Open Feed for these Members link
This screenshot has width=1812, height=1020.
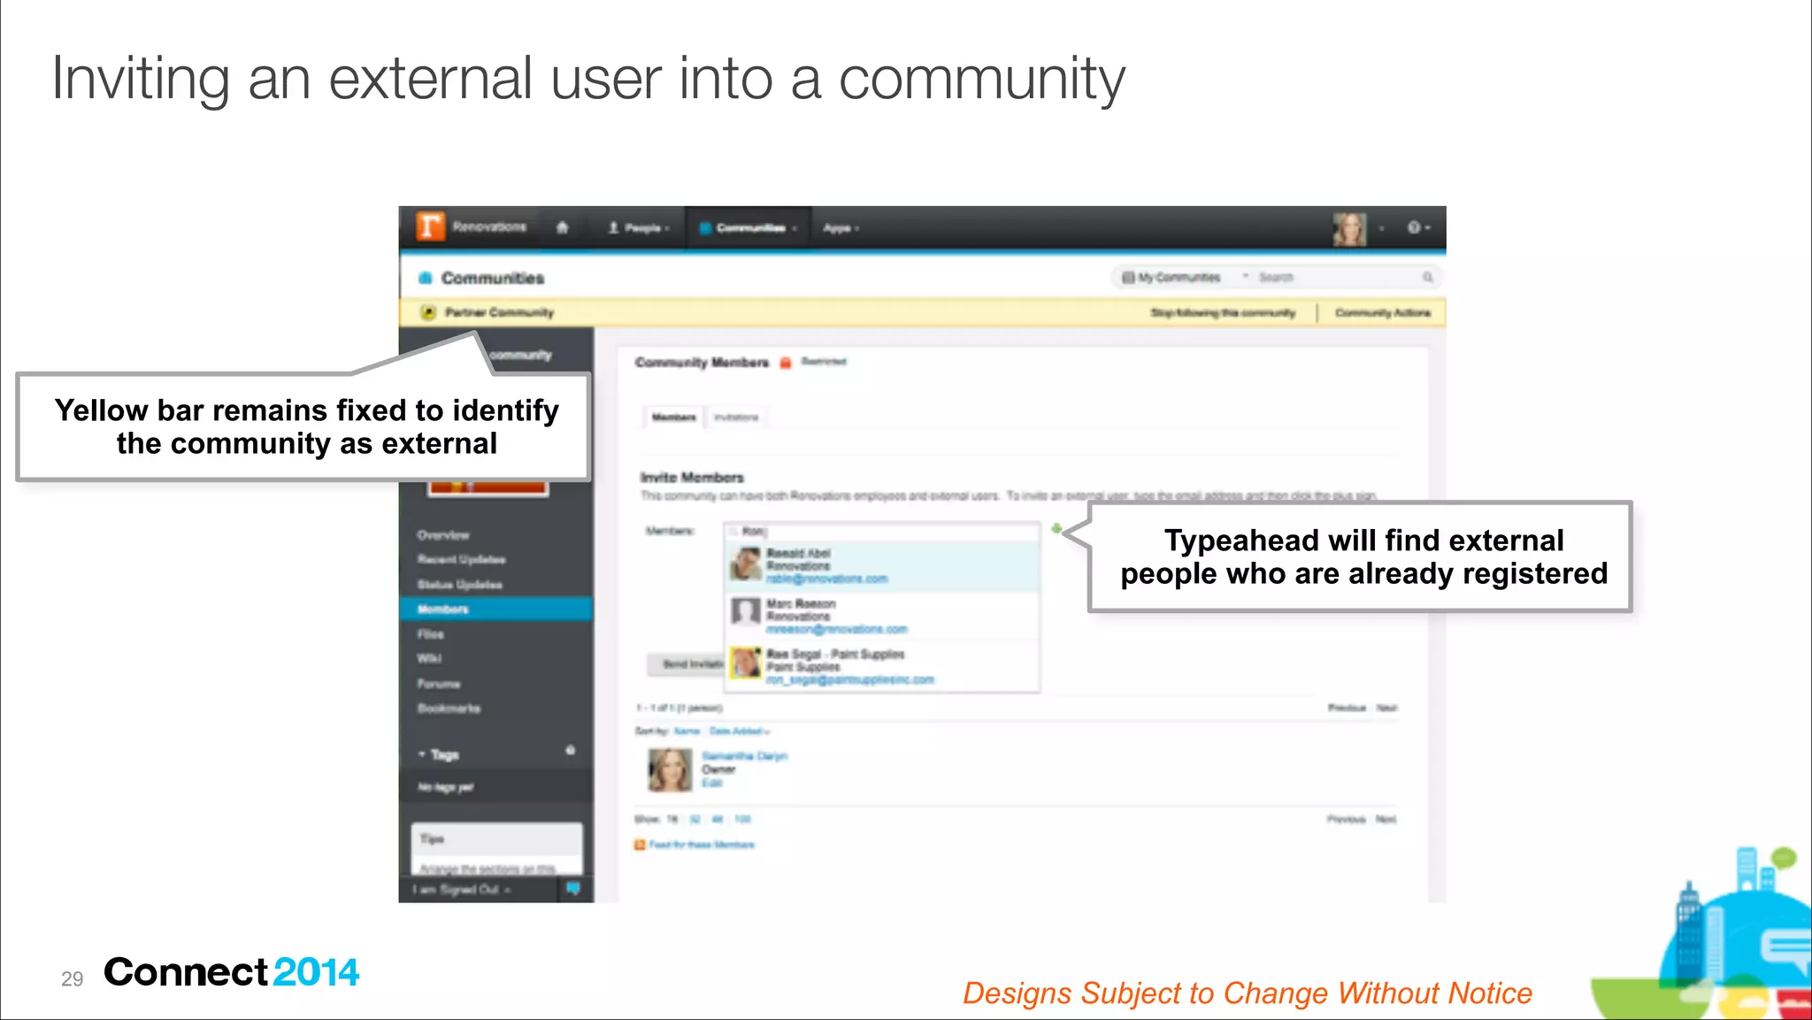tap(702, 845)
